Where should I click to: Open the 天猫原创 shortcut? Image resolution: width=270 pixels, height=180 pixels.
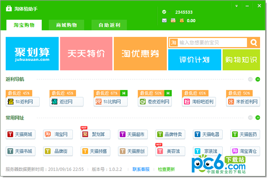pos(133,151)
